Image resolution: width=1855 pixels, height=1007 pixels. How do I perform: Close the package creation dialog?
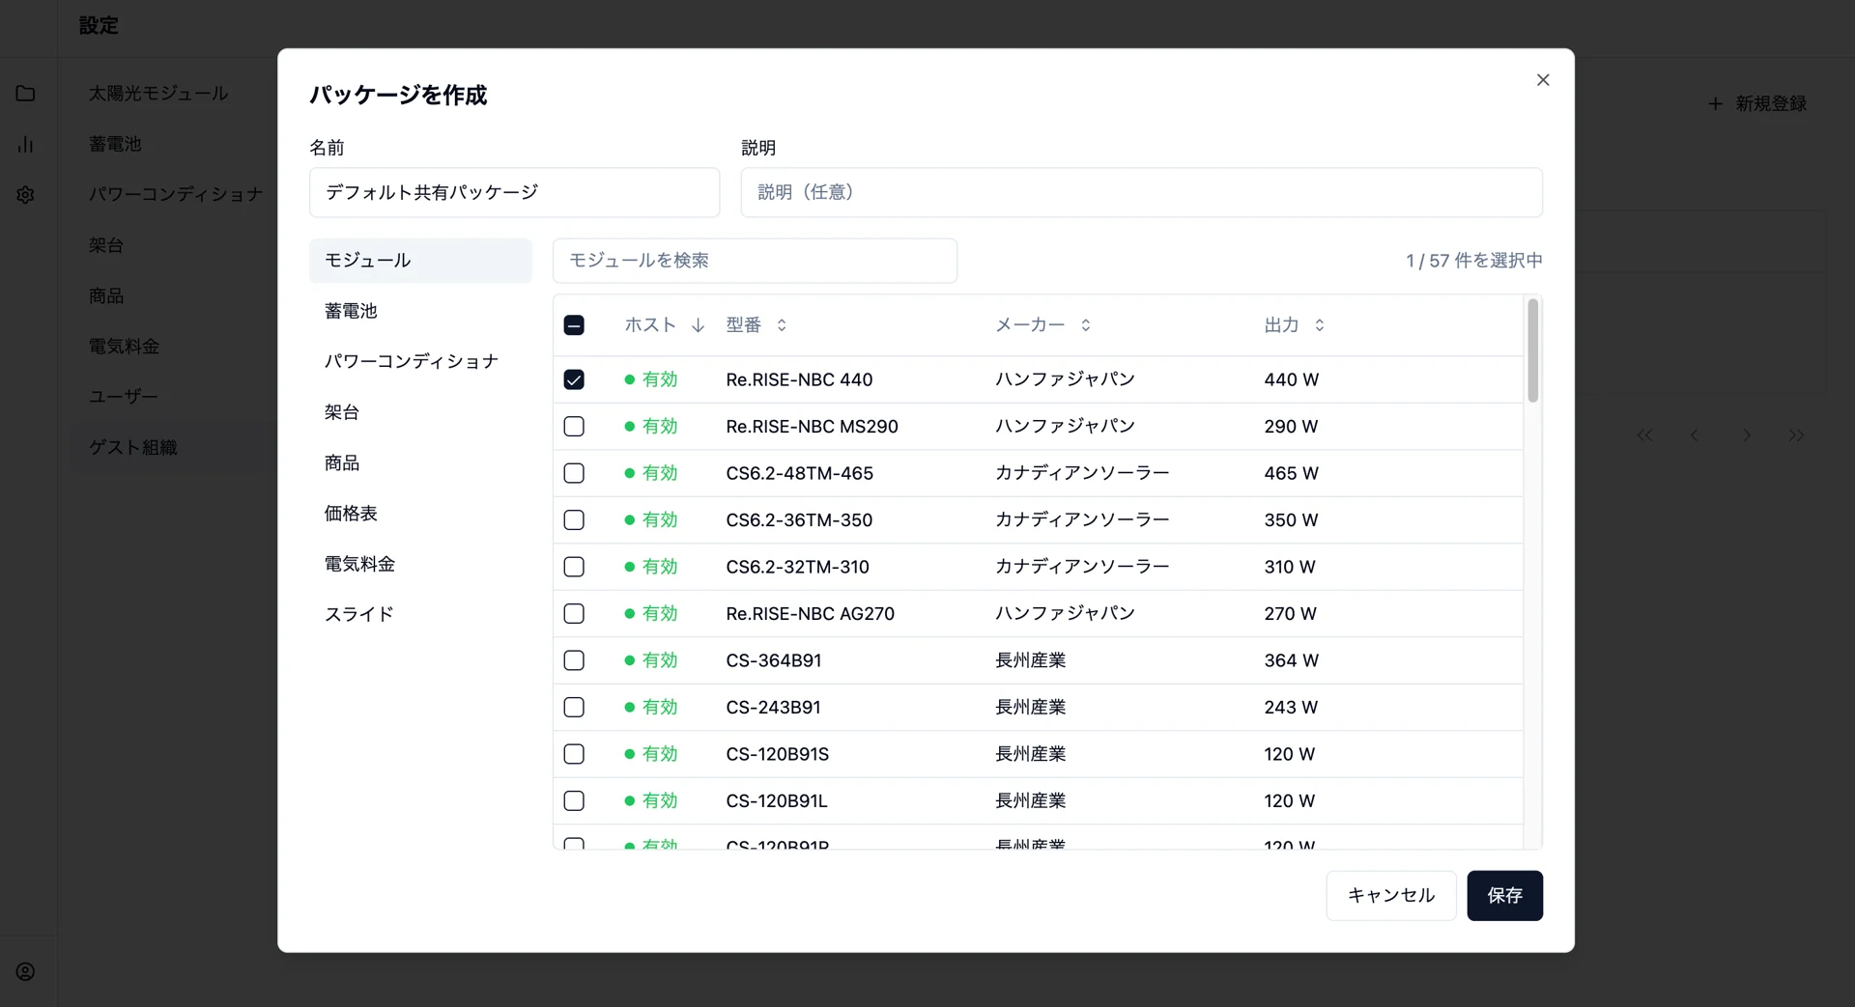1543,80
